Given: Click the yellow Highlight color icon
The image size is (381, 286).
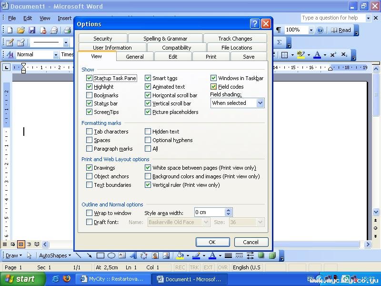Looking at the screenshot, I should (x=300, y=55).
